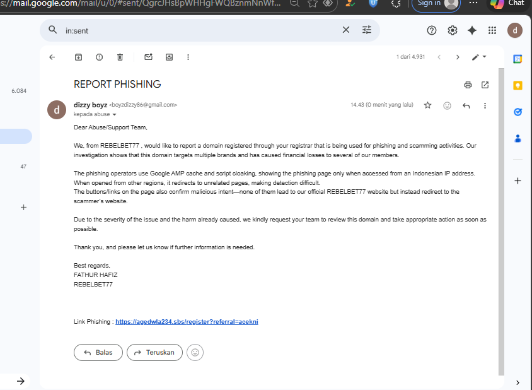Add emoji reaction button beside Teruskan
This screenshot has height=390, width=532.
point(195,352)
